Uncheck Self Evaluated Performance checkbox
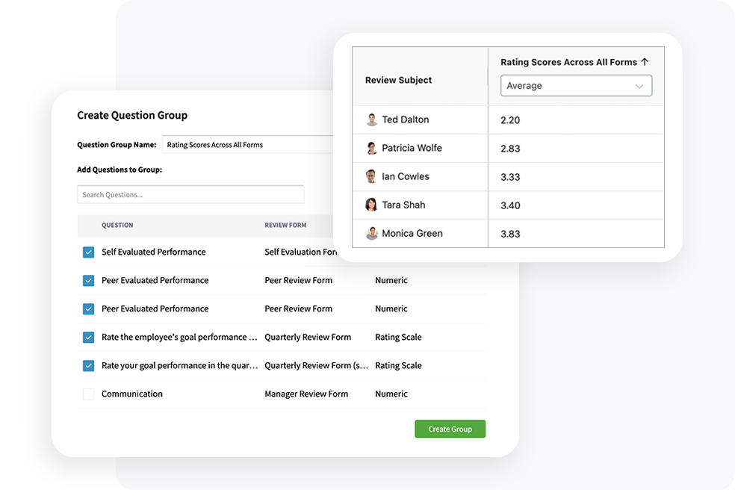735x490 pixels. pos(88,252)
